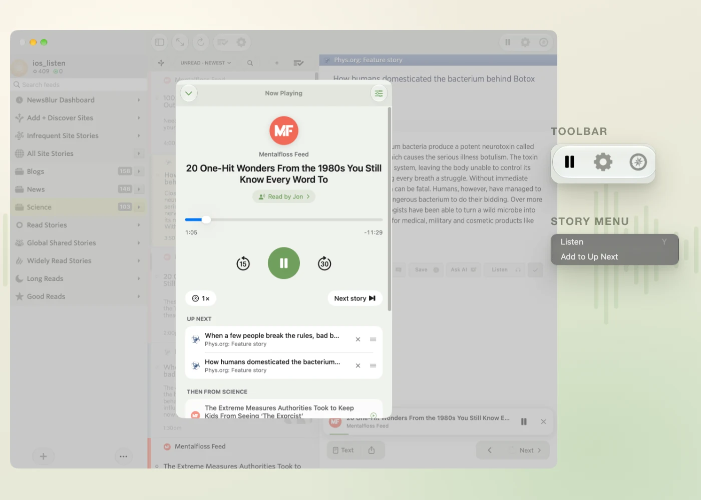Image resolution: width=701 pixels, height=500 pixels.
Task: Click the compass icon in the enlarged Toolbar callout
Action: click(x=638, y=162)
